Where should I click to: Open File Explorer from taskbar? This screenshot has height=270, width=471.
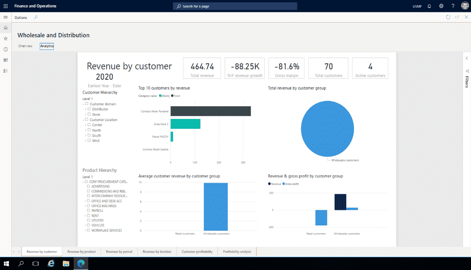click(x=66, y=264)
